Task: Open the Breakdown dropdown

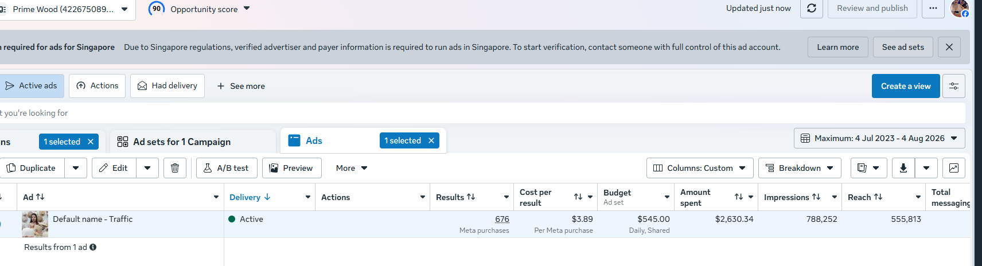Action: [x=800, y=168]
